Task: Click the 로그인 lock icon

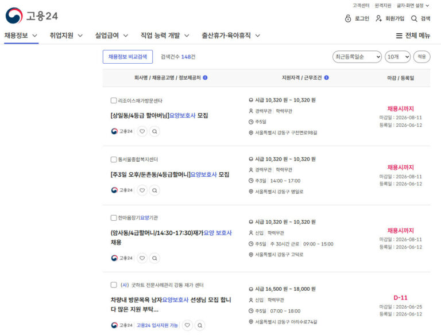Action: (x=348, y=18)
